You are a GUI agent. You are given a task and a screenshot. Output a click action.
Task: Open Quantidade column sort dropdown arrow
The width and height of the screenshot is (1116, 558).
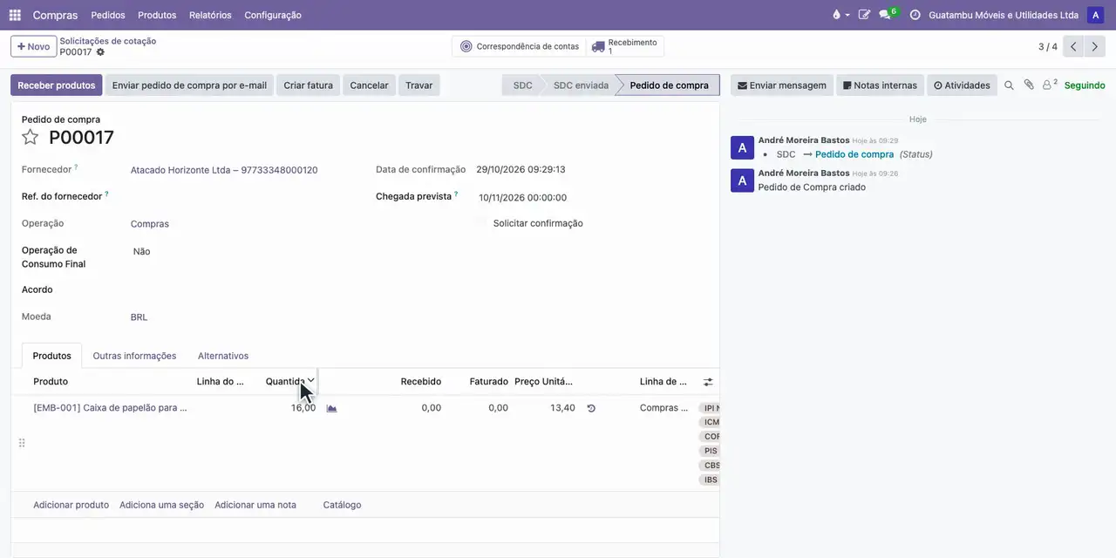(x=310, y=381)
